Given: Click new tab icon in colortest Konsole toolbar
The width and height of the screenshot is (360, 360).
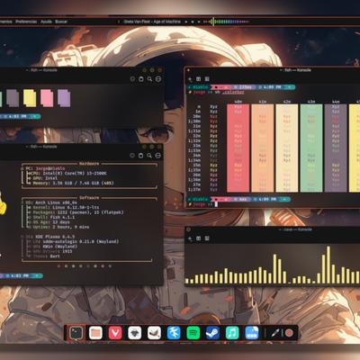Looking at the screenshot, I should (190, 79).
